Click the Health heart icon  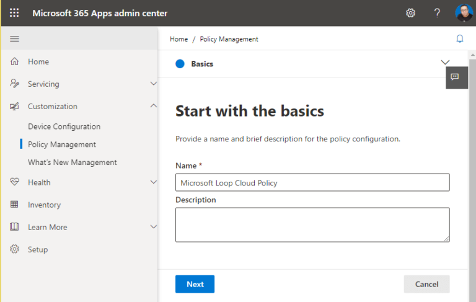pyautogui.click(x=15, y=182)
